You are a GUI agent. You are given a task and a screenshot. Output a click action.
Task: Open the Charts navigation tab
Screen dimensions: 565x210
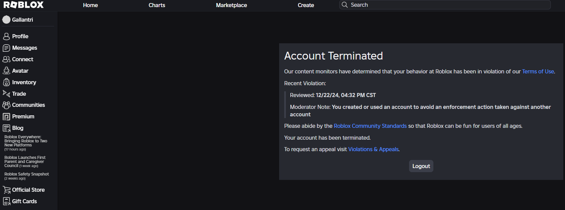(157, 5)
